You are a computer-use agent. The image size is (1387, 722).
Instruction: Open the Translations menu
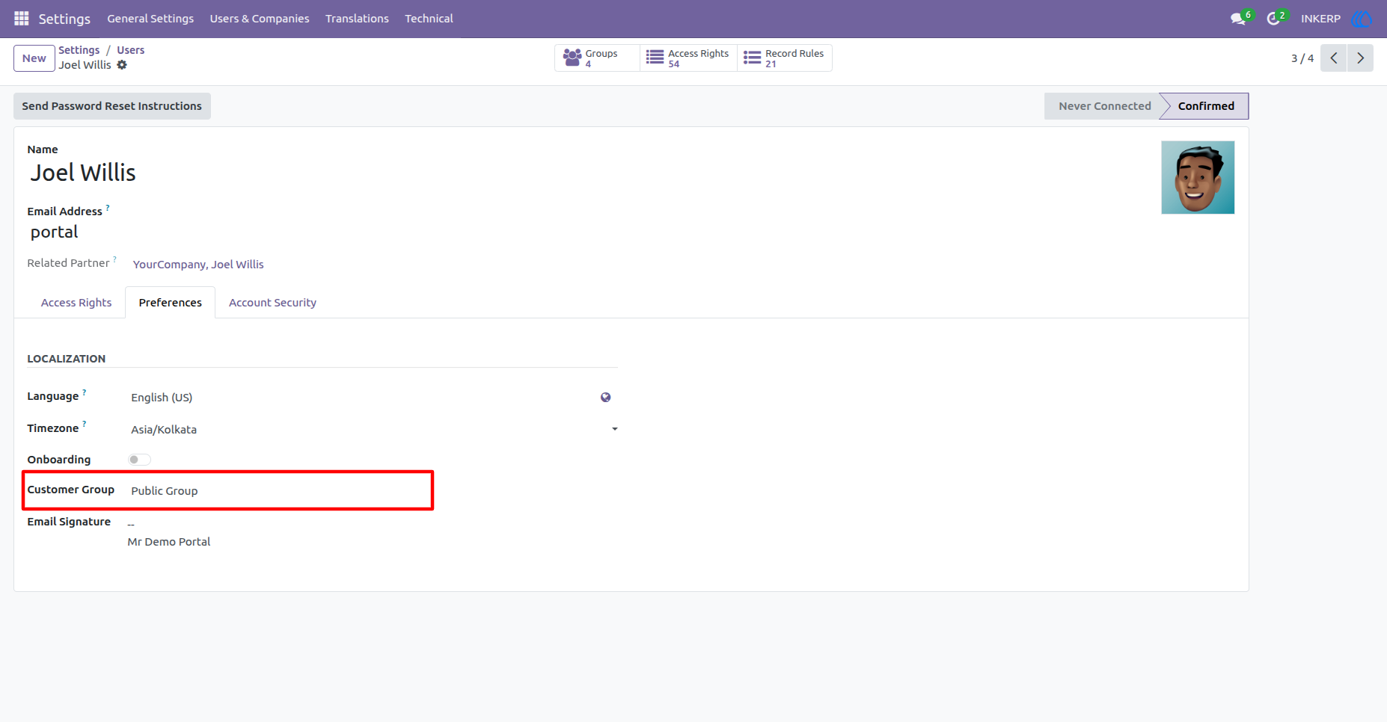[x=357, y=19]
